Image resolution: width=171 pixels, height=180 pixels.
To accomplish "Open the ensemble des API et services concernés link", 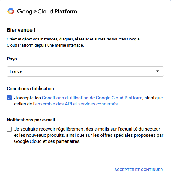I will [x=76, y=104].
